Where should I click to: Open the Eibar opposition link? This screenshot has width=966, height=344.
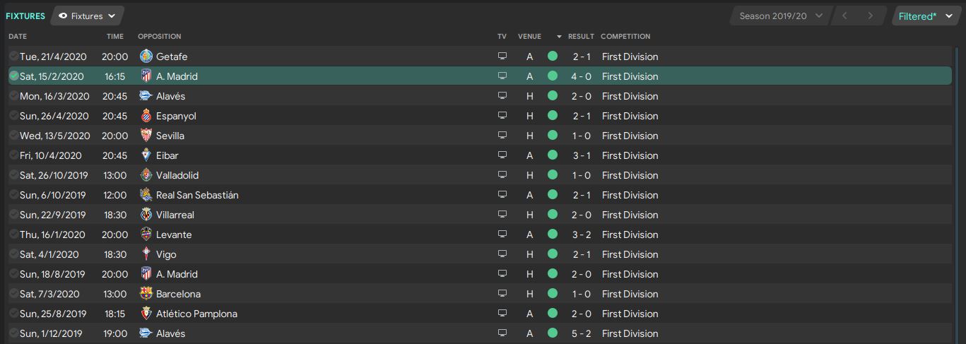click(x=167, y=155)
